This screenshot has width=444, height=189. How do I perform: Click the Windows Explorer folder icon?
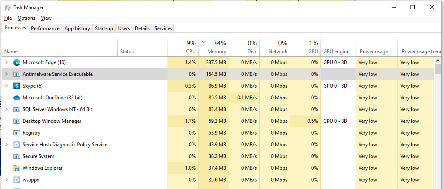pos(17,168)
